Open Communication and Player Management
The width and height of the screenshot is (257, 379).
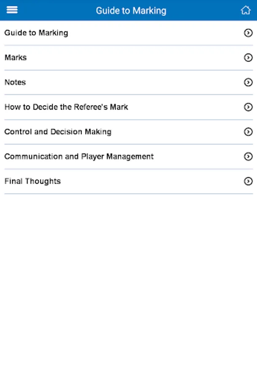click(x=128, y=157)
